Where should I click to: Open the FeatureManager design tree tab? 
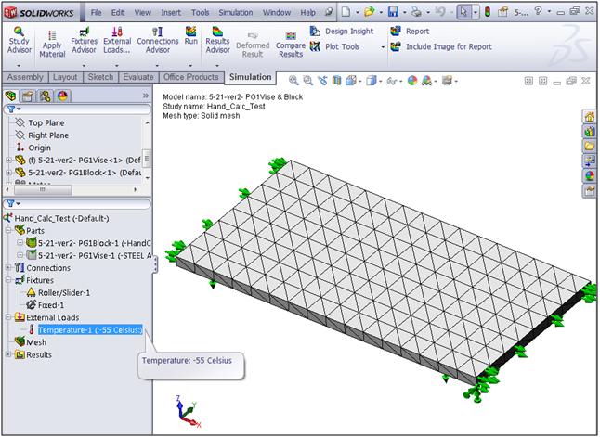tap(11, 96)
